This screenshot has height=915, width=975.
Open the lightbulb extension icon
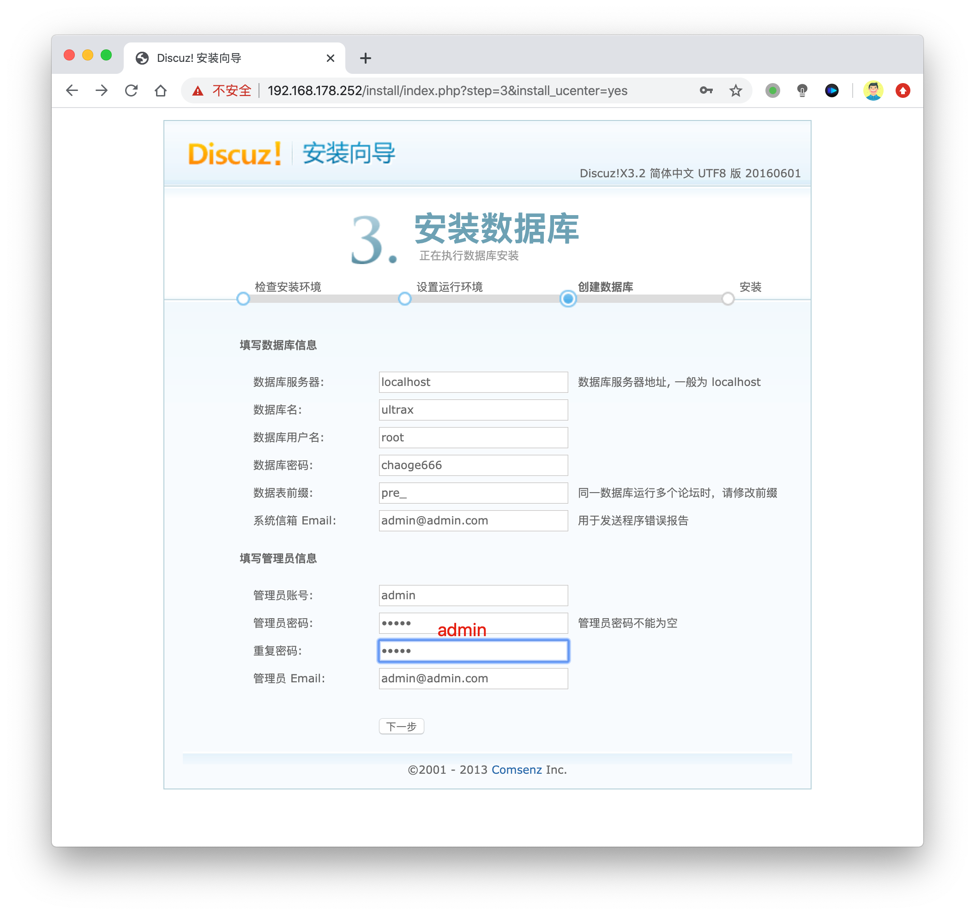point(802,90)
